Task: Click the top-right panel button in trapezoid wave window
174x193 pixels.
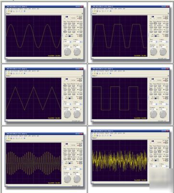Action: (167, 18)
